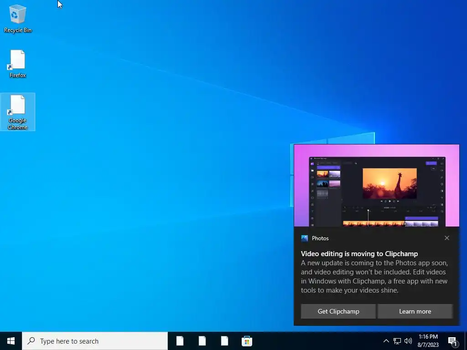Dismiss the Photos notification

pos(447,238)
